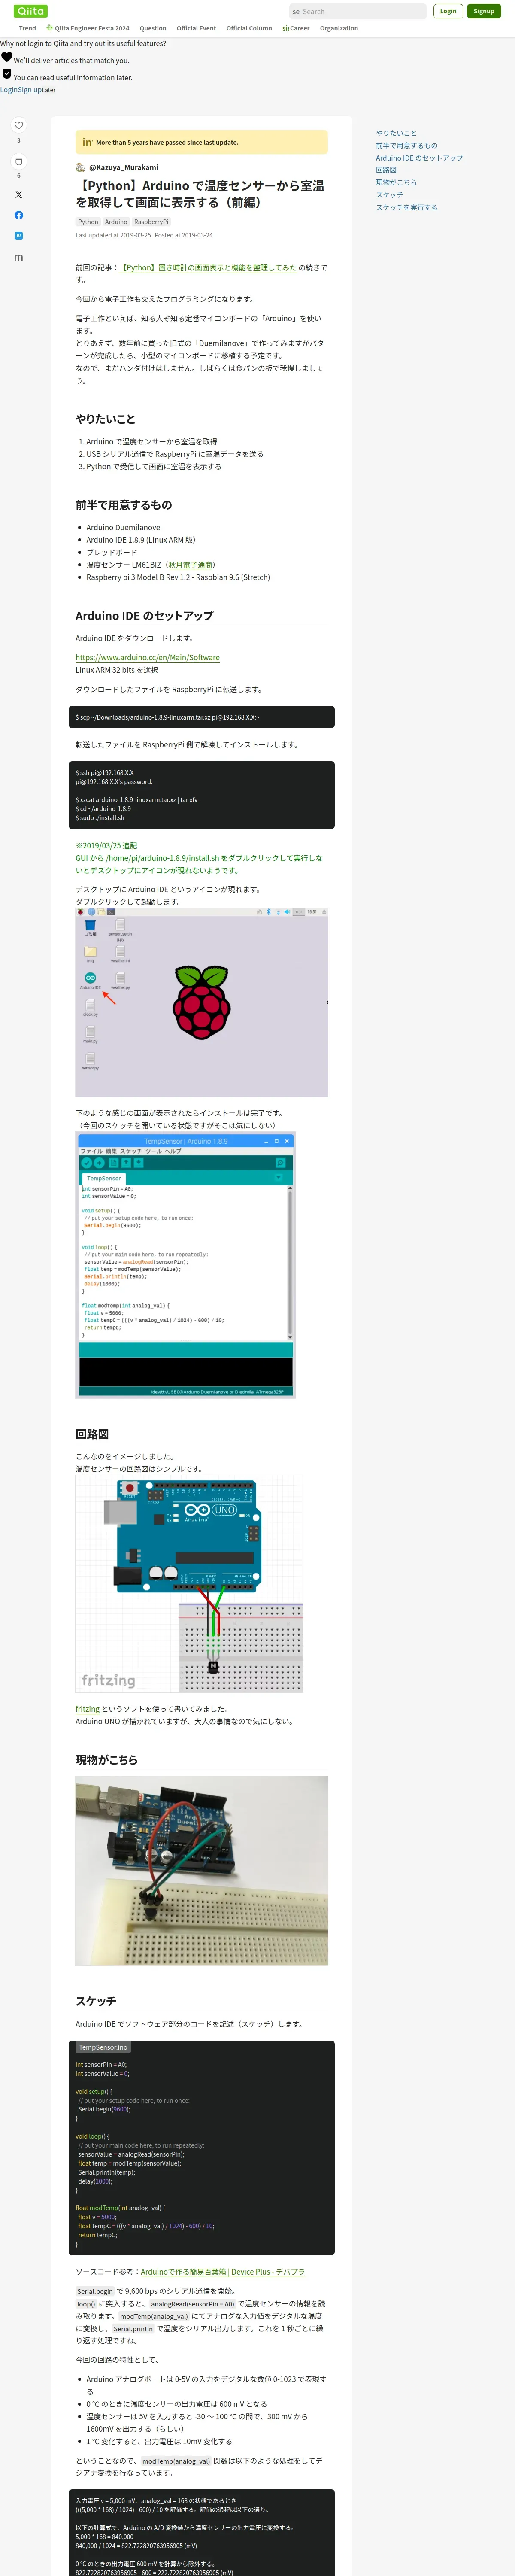Jump to 現物がこちら in table of contents
Viewport: 515px width, 2576px height.
coord(396,182)
